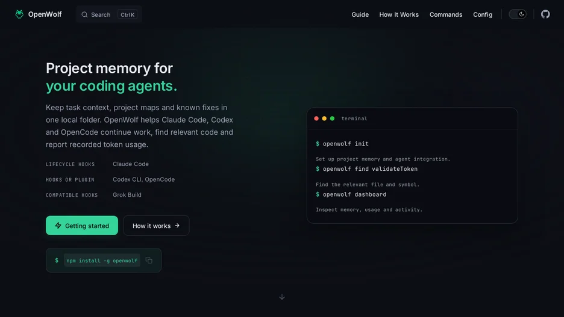Click the COMPATIBLE HOOKS label

point(72,195)
